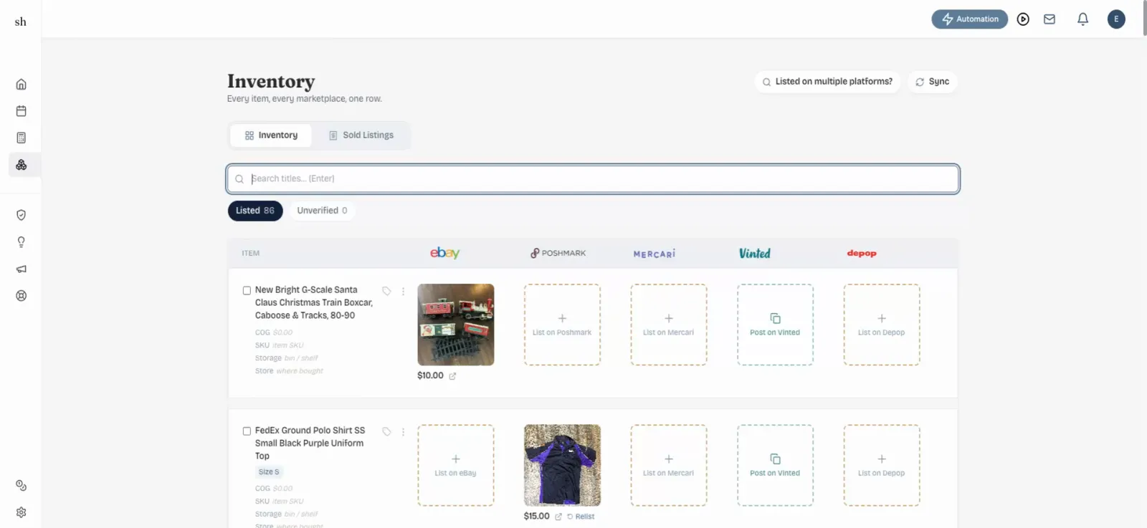Open three-dot menu on FedEx Polo row

point(403,431)
